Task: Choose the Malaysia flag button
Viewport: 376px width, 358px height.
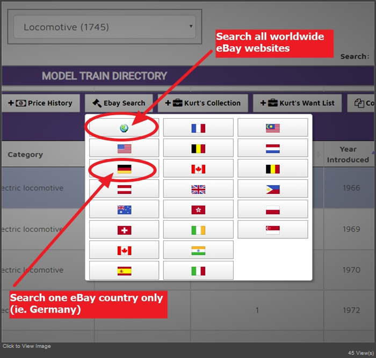Action: (x=273, y=128)
